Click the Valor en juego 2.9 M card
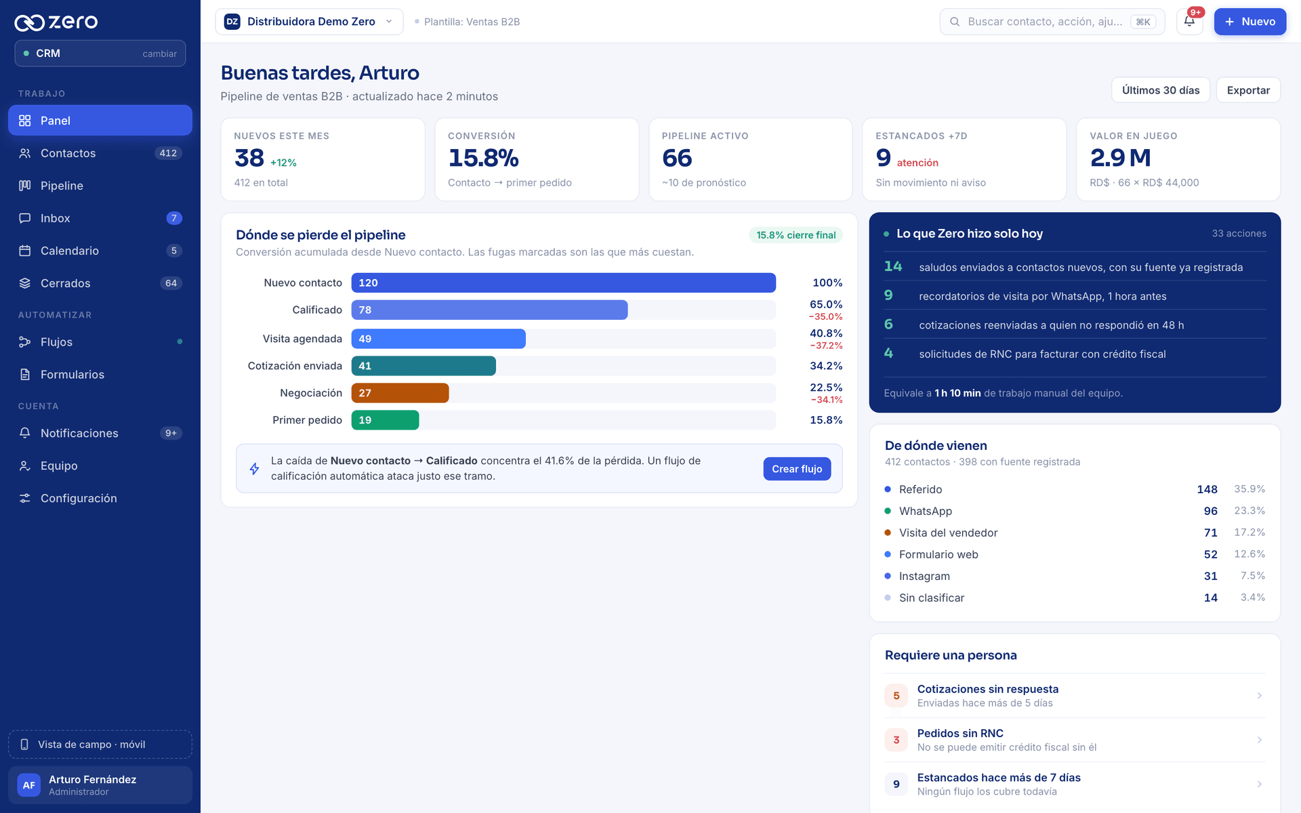 (1178, 159)
